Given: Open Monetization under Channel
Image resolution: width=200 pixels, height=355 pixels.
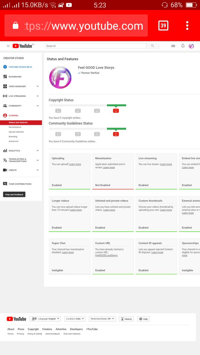Looking at the screenshot, I should pos(15,127).
